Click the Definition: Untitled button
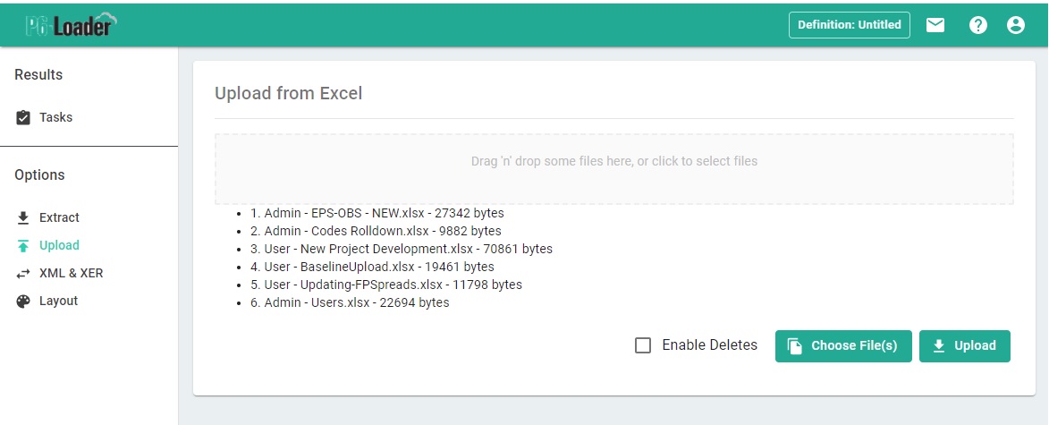The image size is (1049, 425). pyautogui.click(x=849, y=25)
